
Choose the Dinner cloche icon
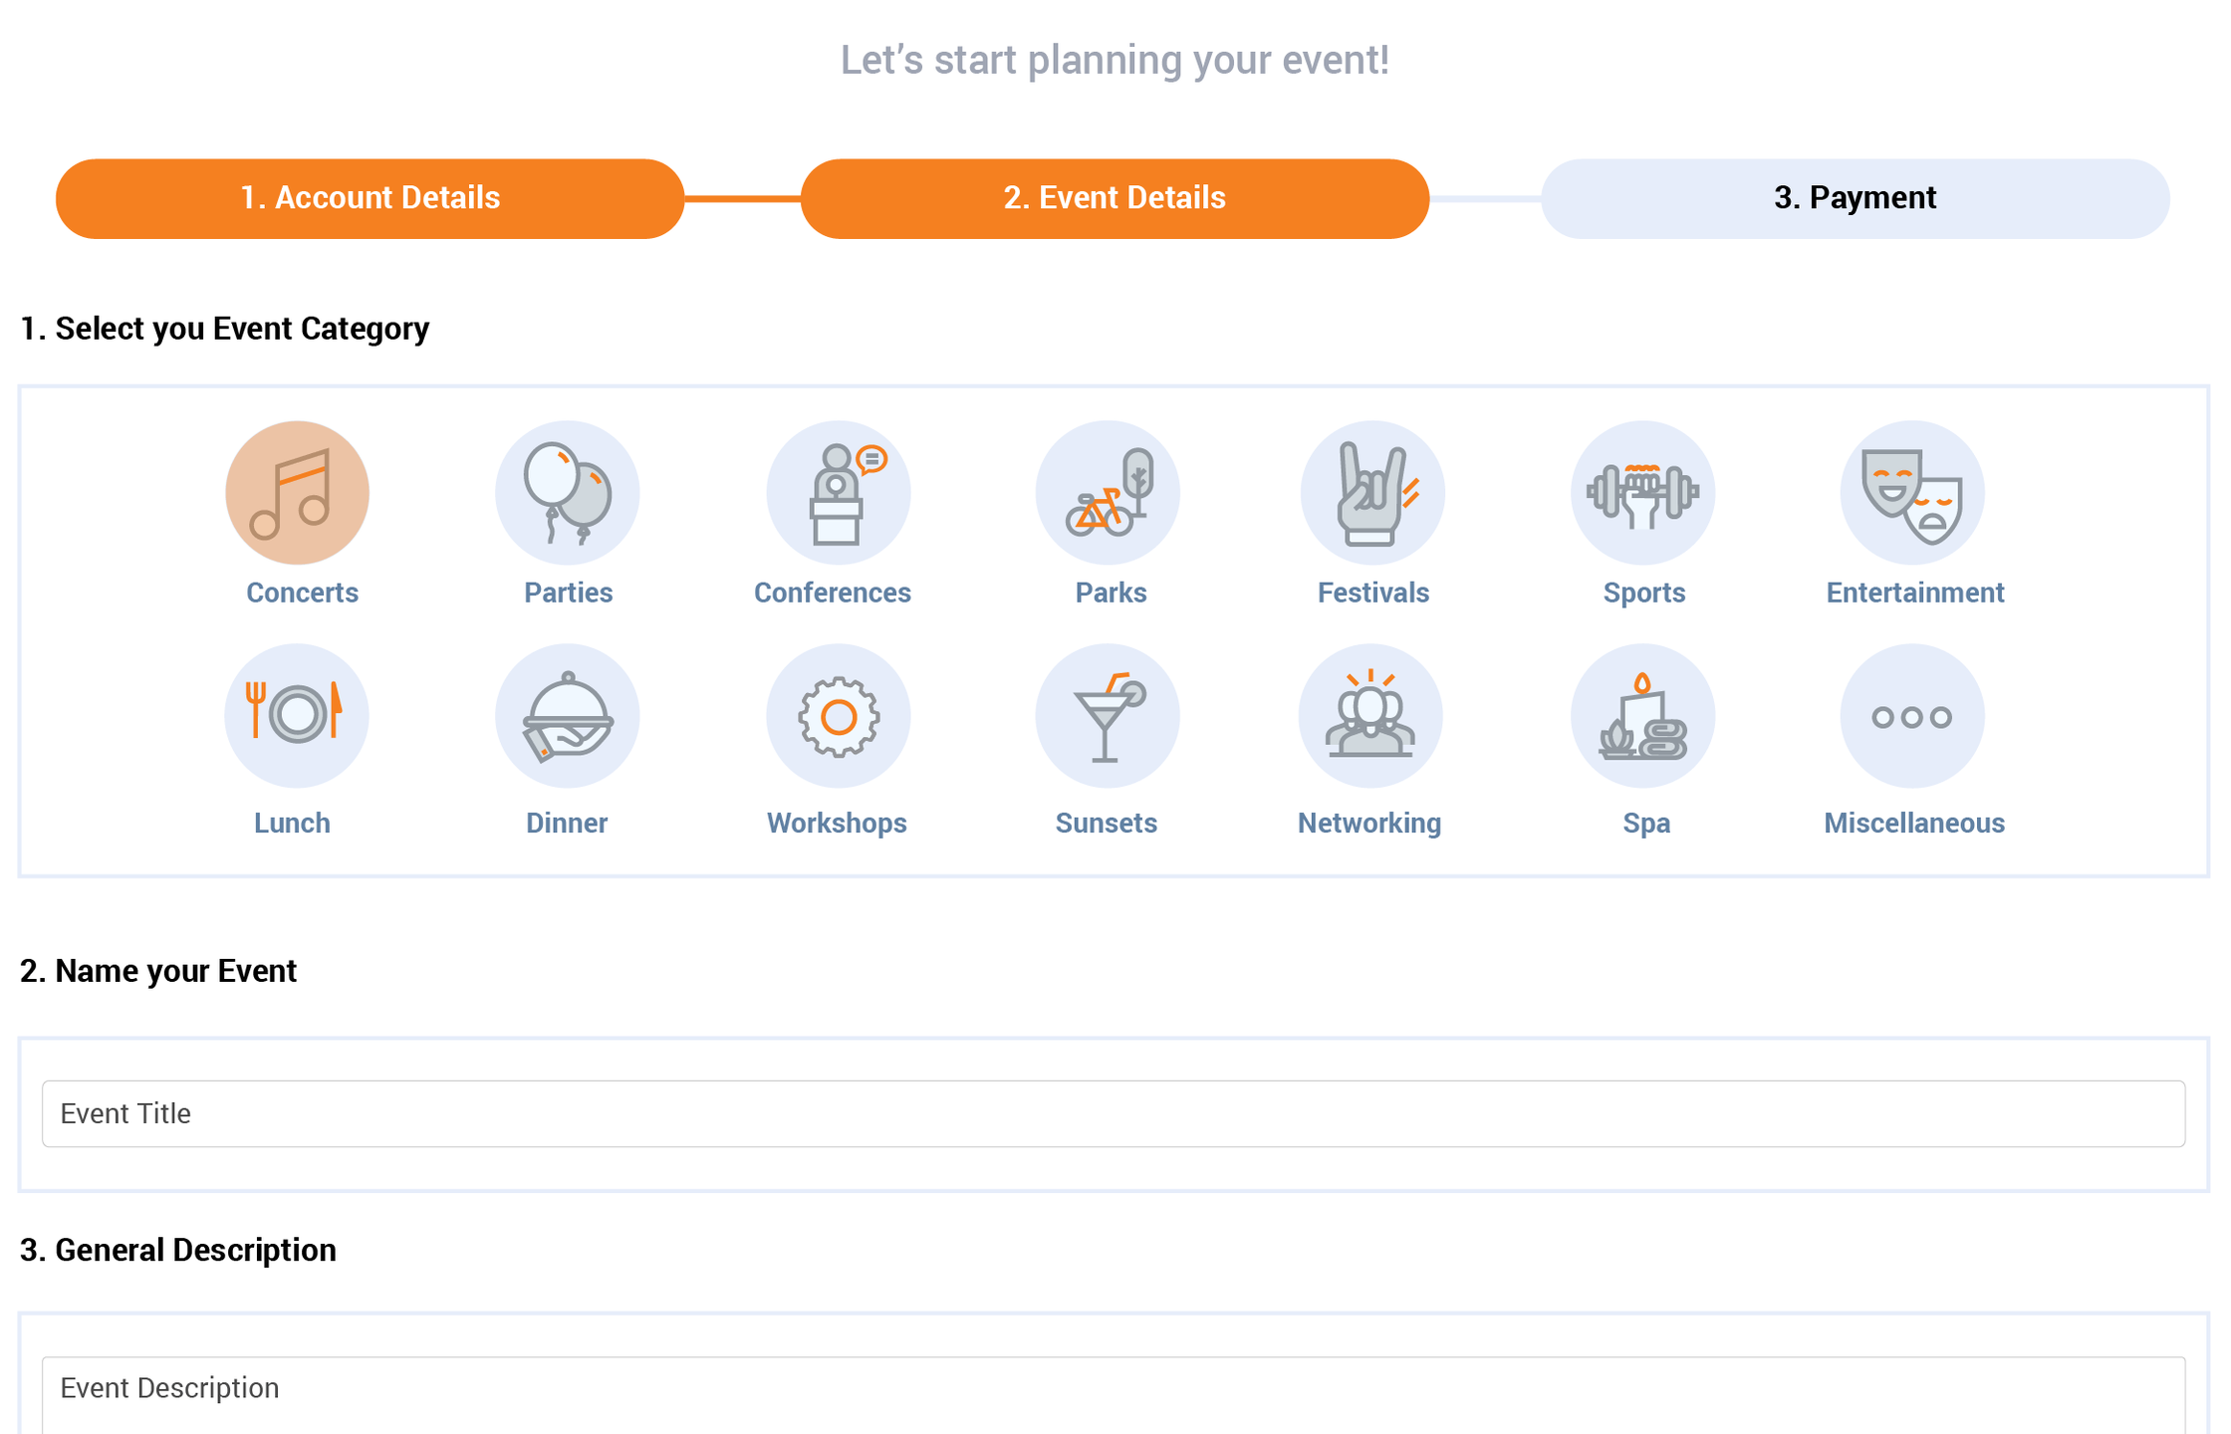point(567,715)
